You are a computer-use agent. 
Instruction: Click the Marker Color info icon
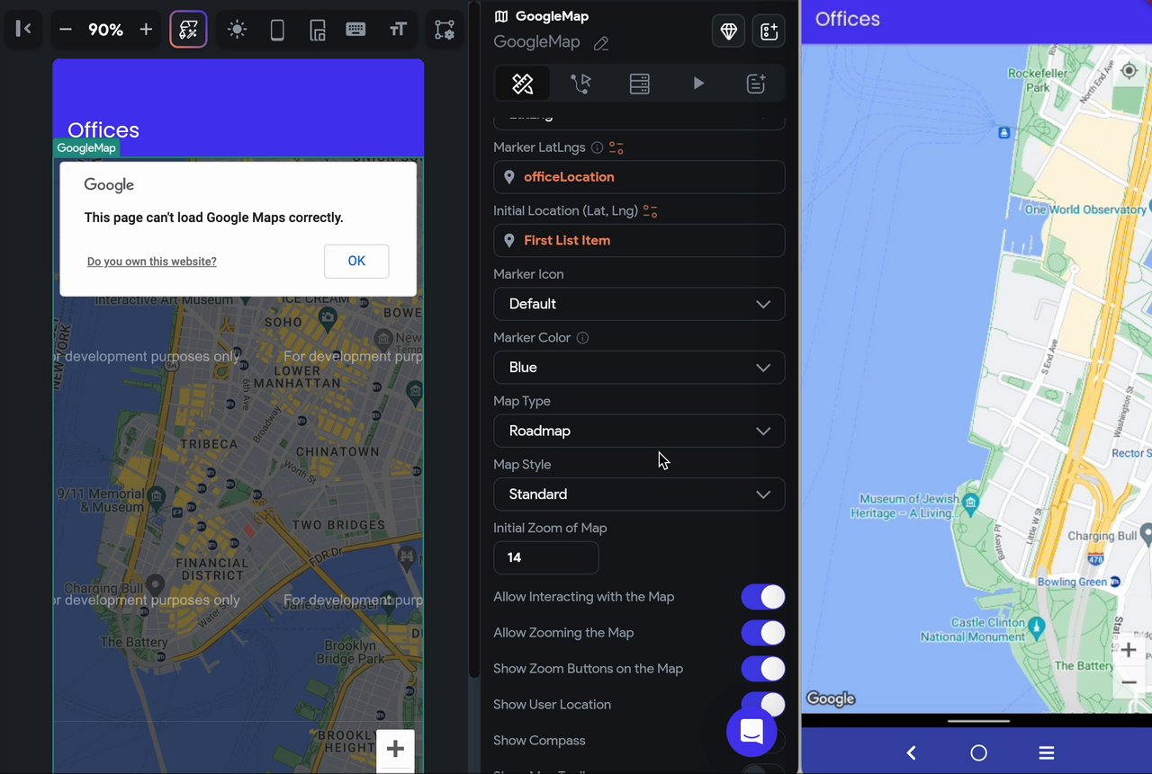click(x=582, y=338)
